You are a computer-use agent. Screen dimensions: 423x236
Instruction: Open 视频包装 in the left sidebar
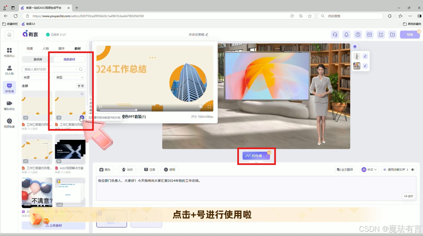(x=9, y=123)
